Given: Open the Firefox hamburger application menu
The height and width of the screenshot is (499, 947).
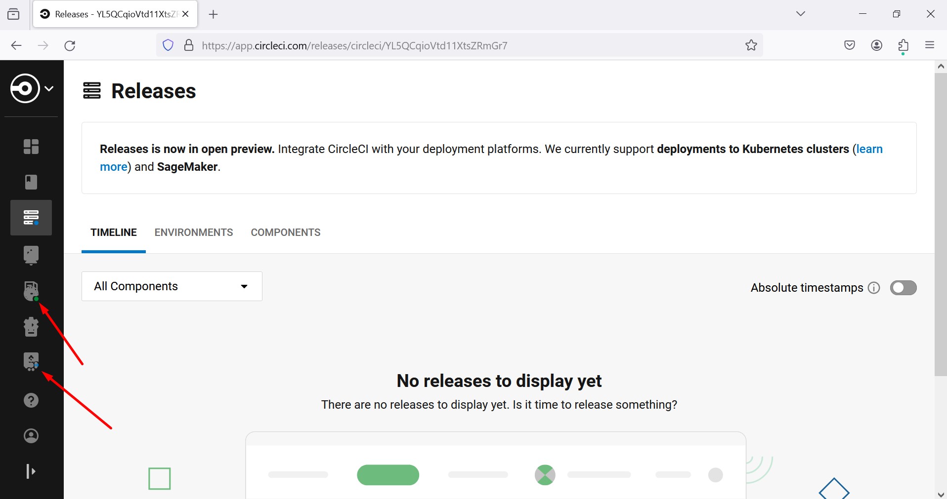Looking at the screenshot, I should click(x=930, y=45).
